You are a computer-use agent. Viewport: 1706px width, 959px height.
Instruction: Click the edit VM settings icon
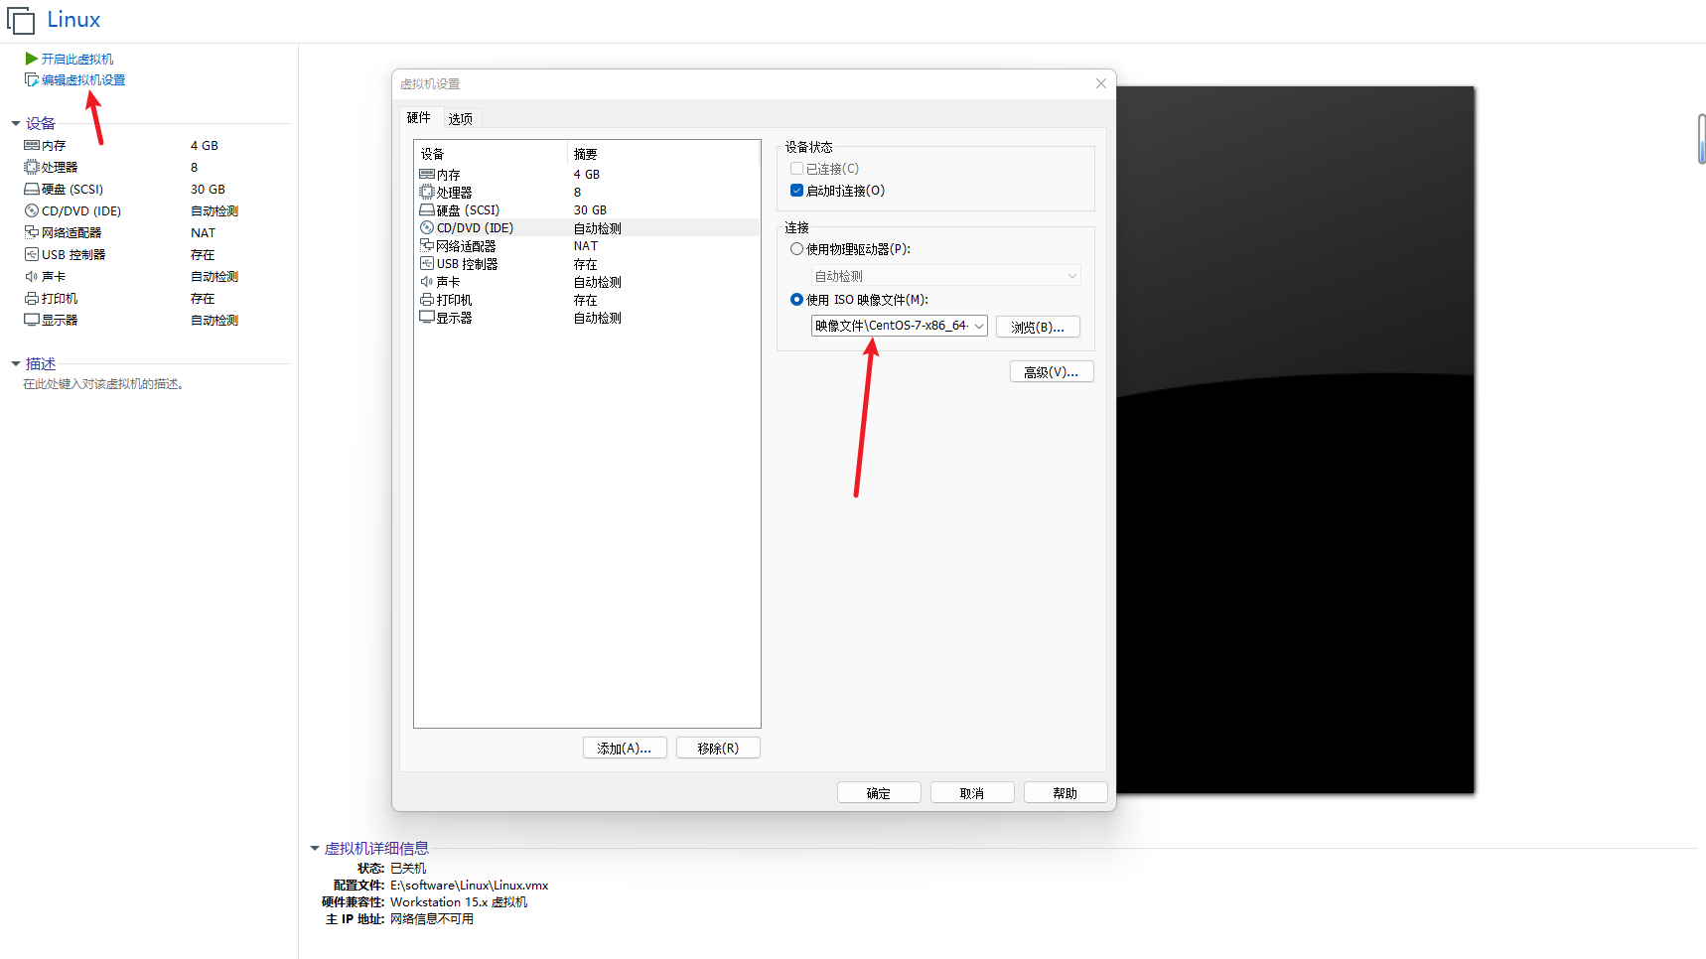(32, 79)
